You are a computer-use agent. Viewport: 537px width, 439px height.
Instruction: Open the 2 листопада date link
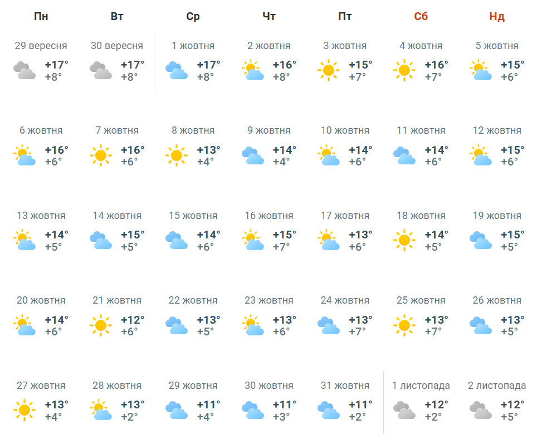497,386
